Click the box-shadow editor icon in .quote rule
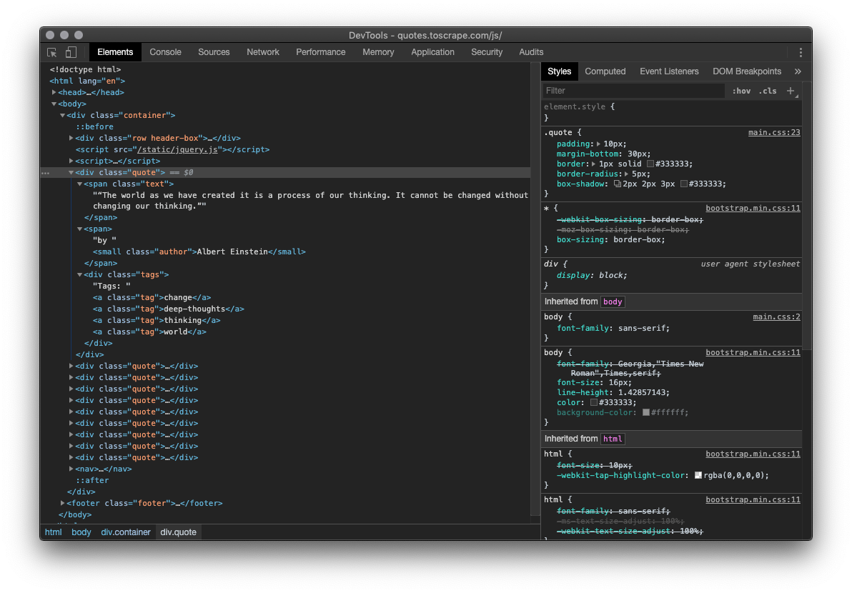Image resolution: width=852 pixels, height=593 pixels. pos(618,184)
